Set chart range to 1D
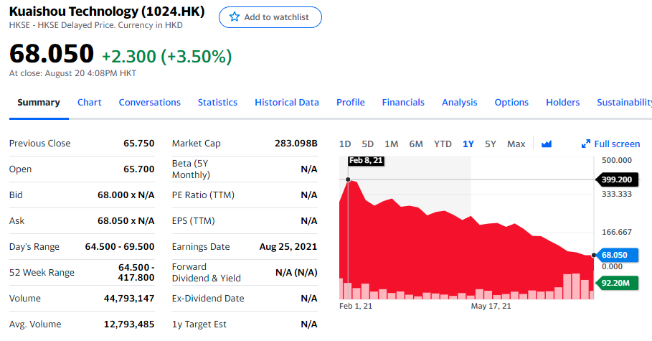This screenshot has width=652, height=341. (345, 144)
